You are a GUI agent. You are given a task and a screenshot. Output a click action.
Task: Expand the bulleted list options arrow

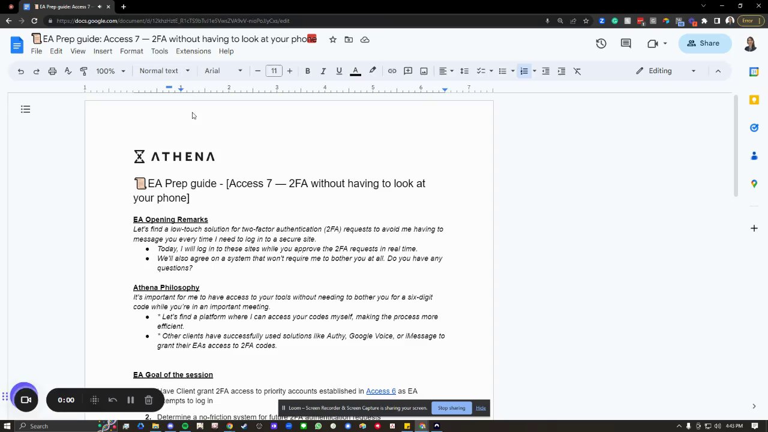click(x=513, y=71)
